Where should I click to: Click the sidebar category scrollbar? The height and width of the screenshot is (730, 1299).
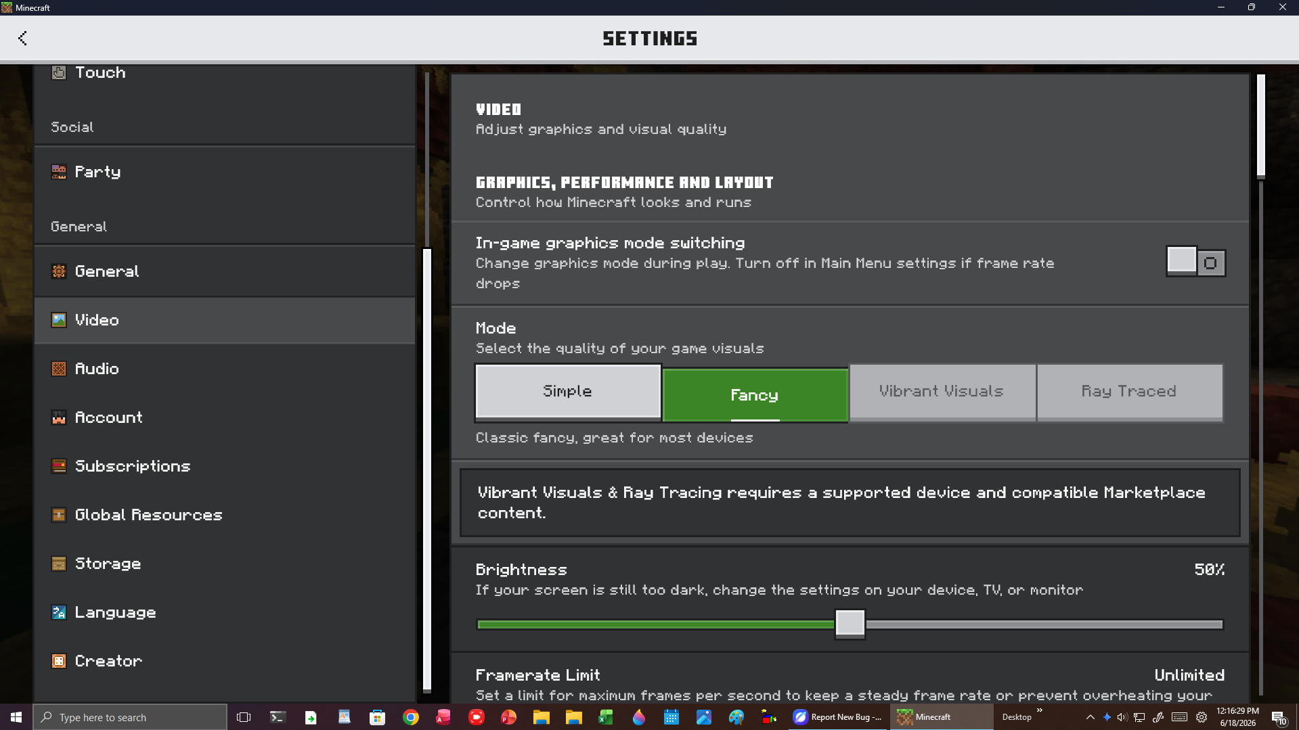(x=426, y=470)
